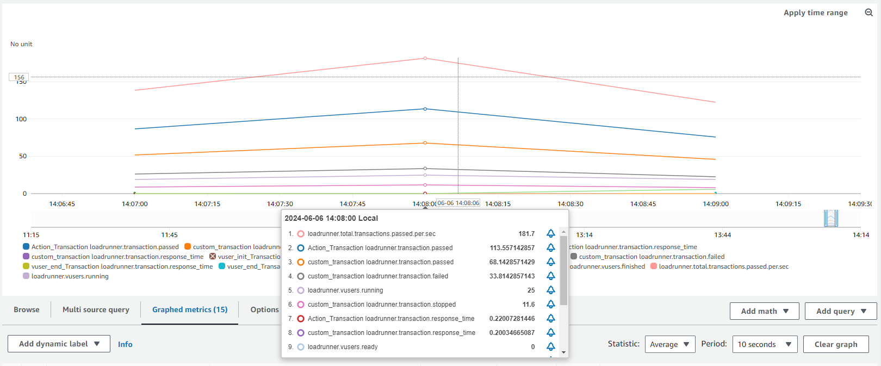Click the time range selector handle on mini timeline
Screen dimensions: 881x366
pyautogui.click(x=830, y=219)
